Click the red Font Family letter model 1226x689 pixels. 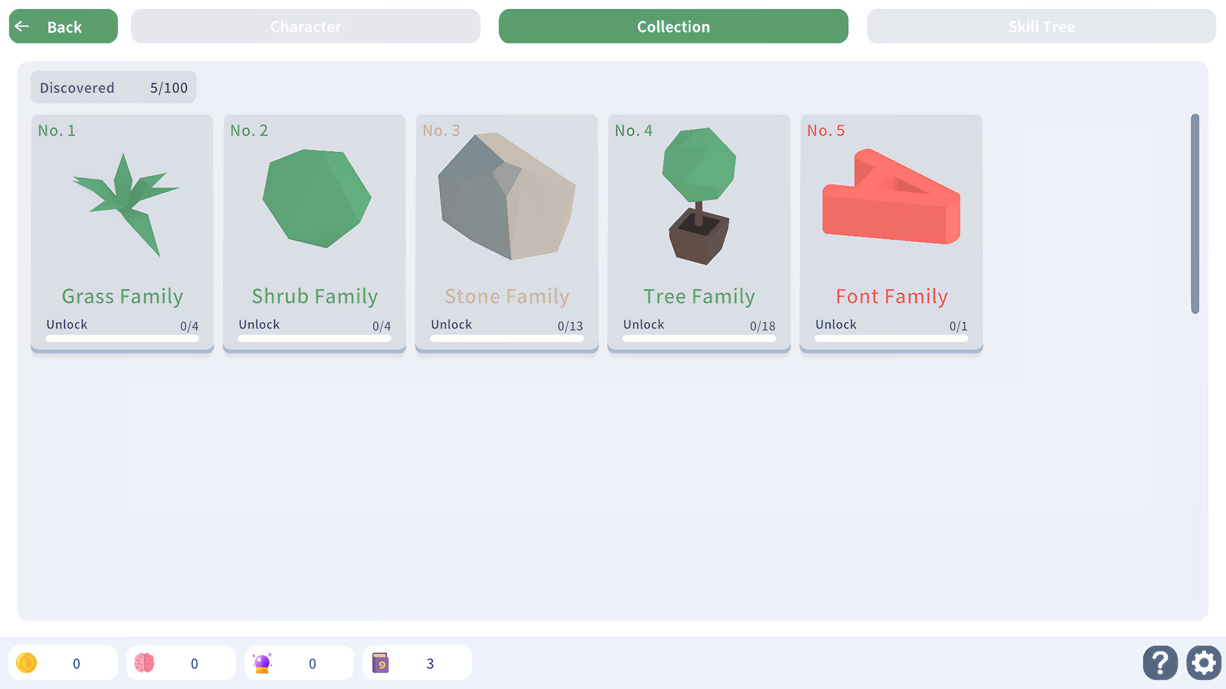(891, 198)
